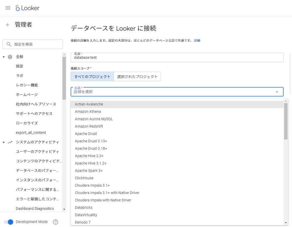Collapse the システムのアクティビティ section
Viewport: 292px width, 227px height.
[x=4, y=142]
